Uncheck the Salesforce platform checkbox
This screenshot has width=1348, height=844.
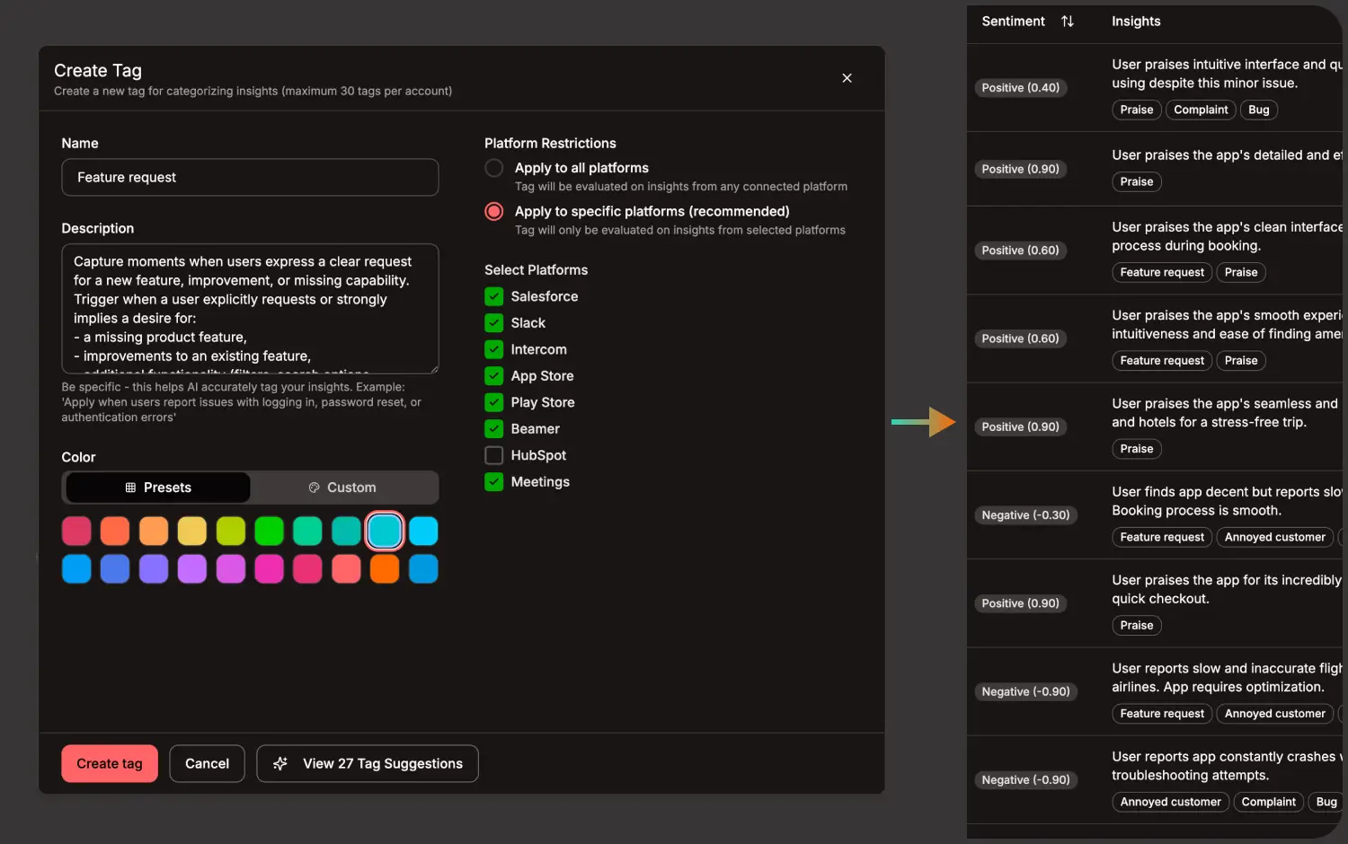(493, 295)
